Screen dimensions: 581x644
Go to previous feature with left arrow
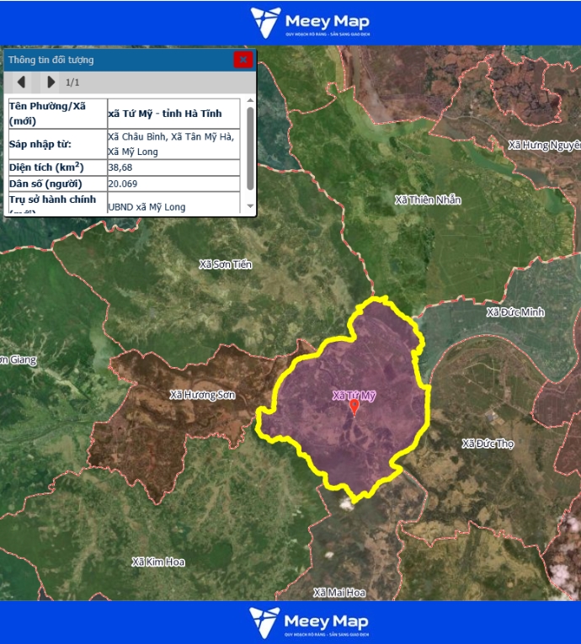tap(21, 82)
